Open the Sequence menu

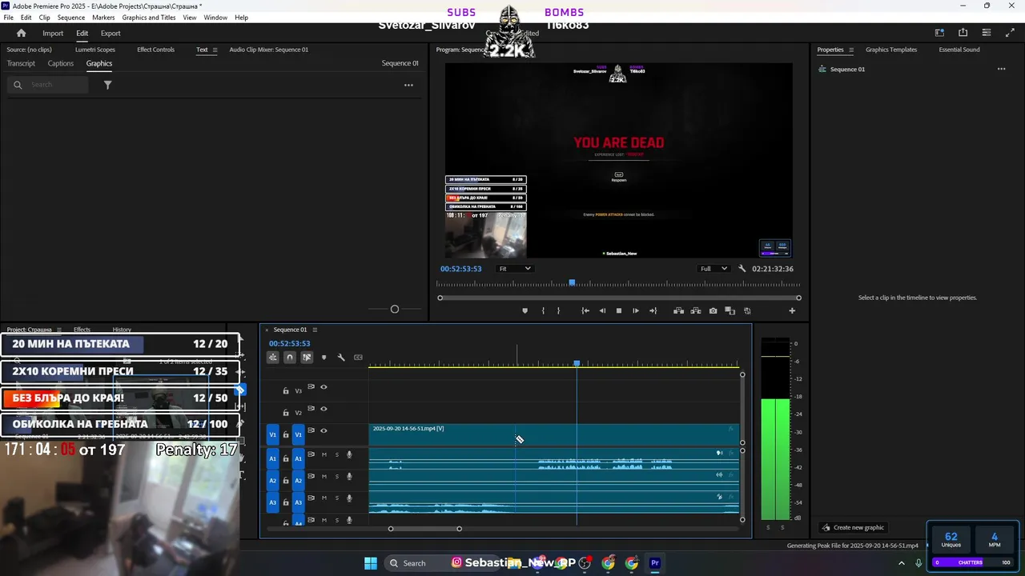71,18
